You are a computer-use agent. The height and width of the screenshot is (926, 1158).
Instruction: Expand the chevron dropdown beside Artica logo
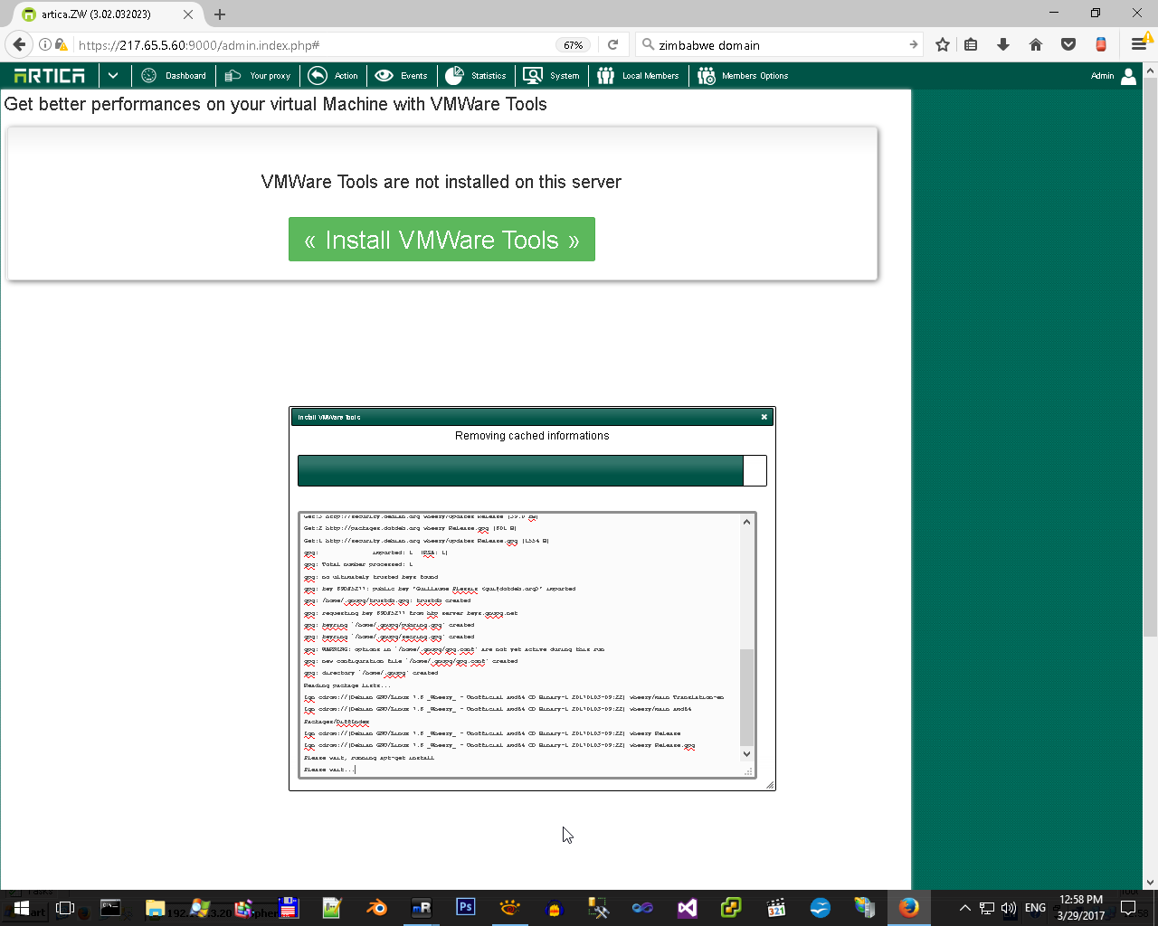tap(113, 76)
